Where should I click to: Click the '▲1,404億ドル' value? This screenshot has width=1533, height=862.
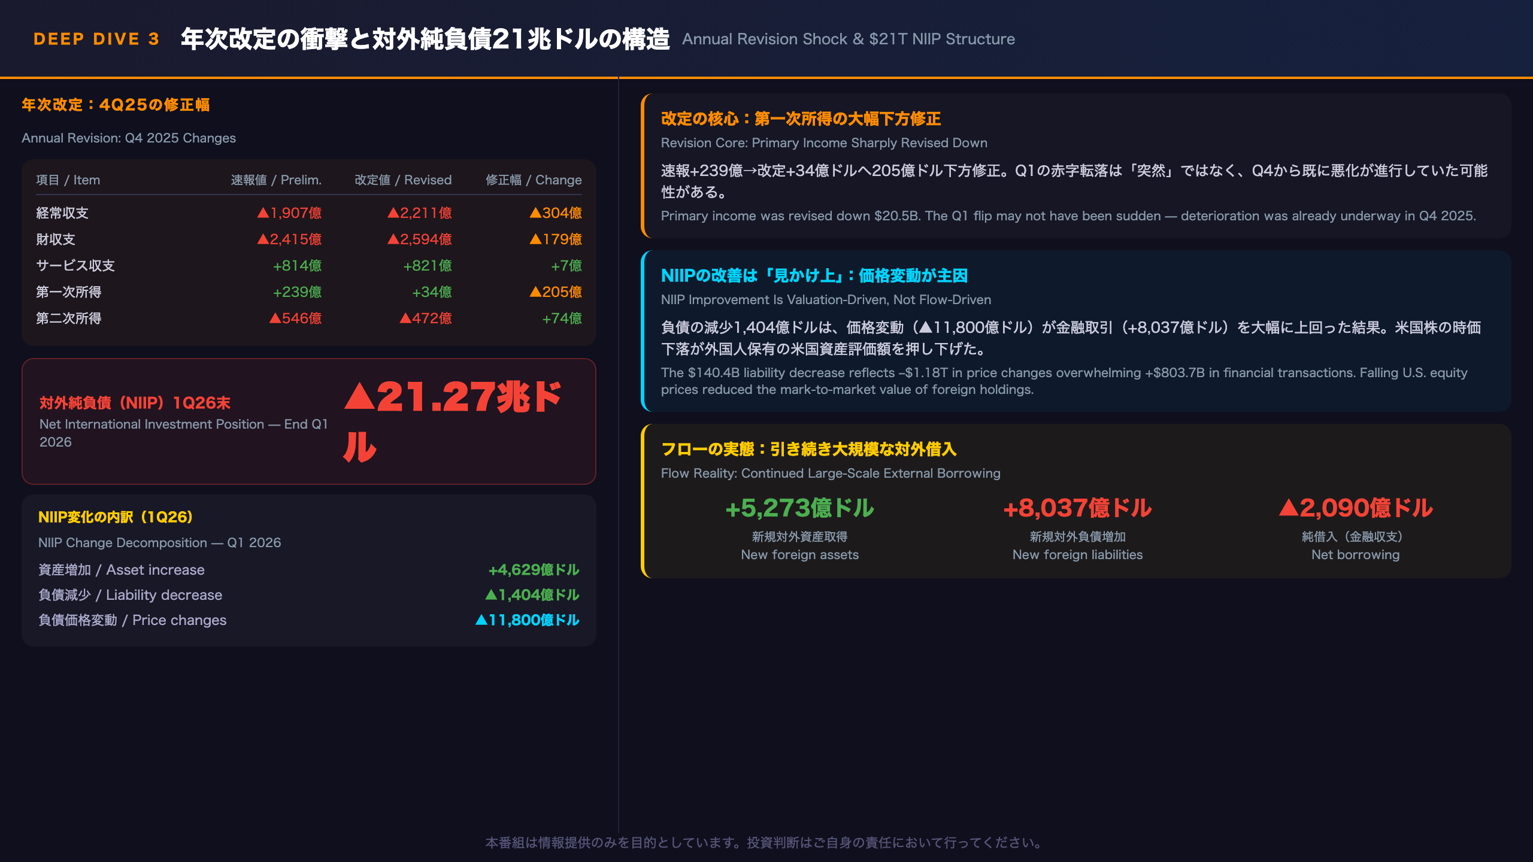pyautogui.click(x=532, y=594)
